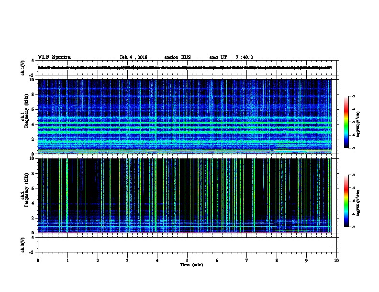Click the "0" tick on the time axis
Image resolution: width=379 pixels, height=292 pixels.
pos(38,261)
